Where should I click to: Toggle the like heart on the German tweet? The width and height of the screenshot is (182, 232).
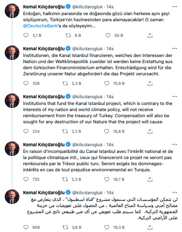coord(107,83)
